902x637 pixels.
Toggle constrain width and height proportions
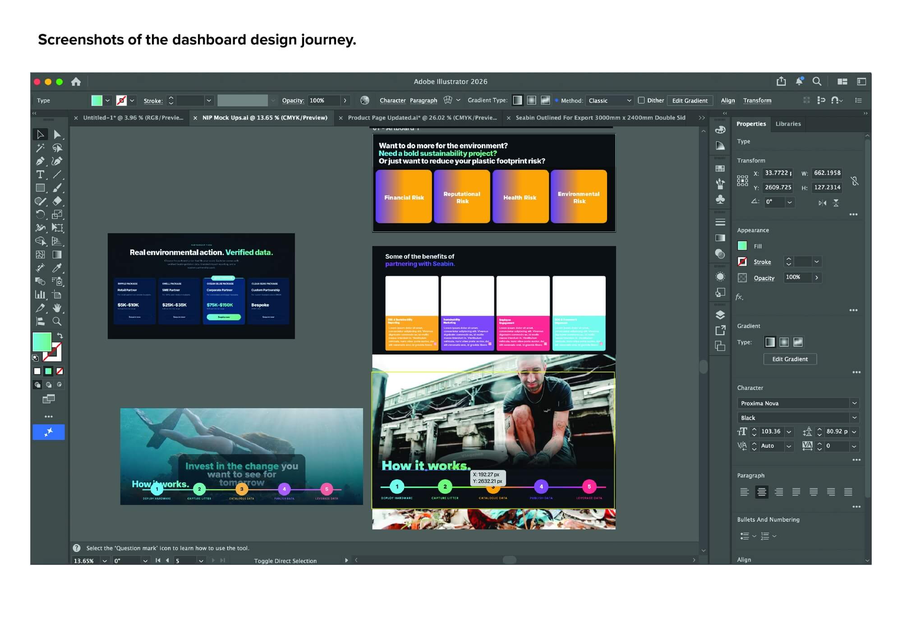(855, 181)
